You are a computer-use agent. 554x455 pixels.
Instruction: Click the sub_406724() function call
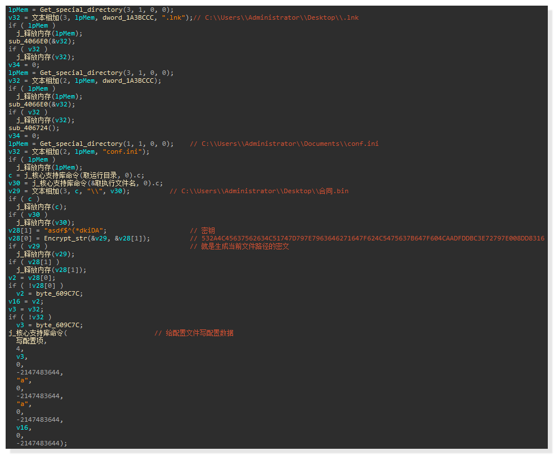click(x=33, y=128)
